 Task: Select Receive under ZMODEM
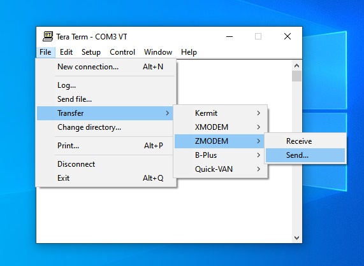coord(305,141)
